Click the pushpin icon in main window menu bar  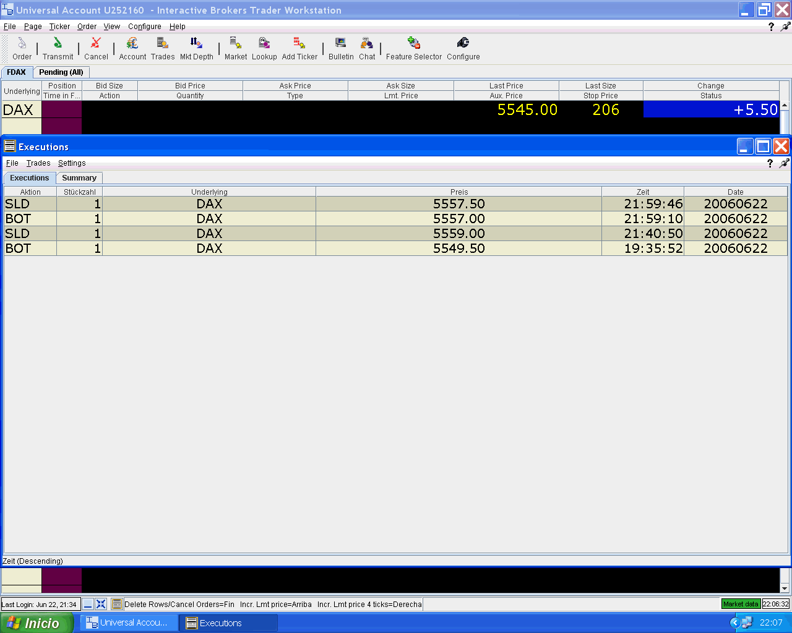click(785, 27)
